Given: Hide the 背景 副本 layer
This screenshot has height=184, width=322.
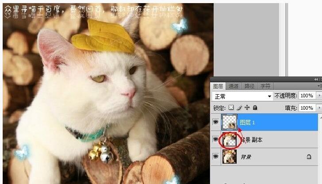Looking at the screenshot, I should click(215, 139).
